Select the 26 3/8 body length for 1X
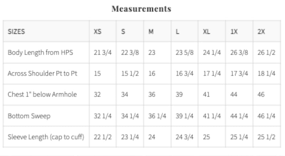Screen dimensions: 285x156 click(239, 52)
